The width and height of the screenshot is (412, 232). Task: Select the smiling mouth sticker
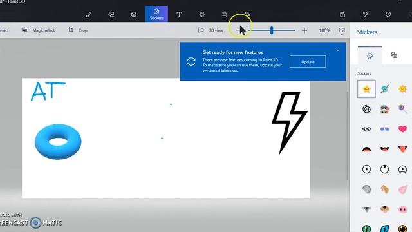[x=385, y=150]
